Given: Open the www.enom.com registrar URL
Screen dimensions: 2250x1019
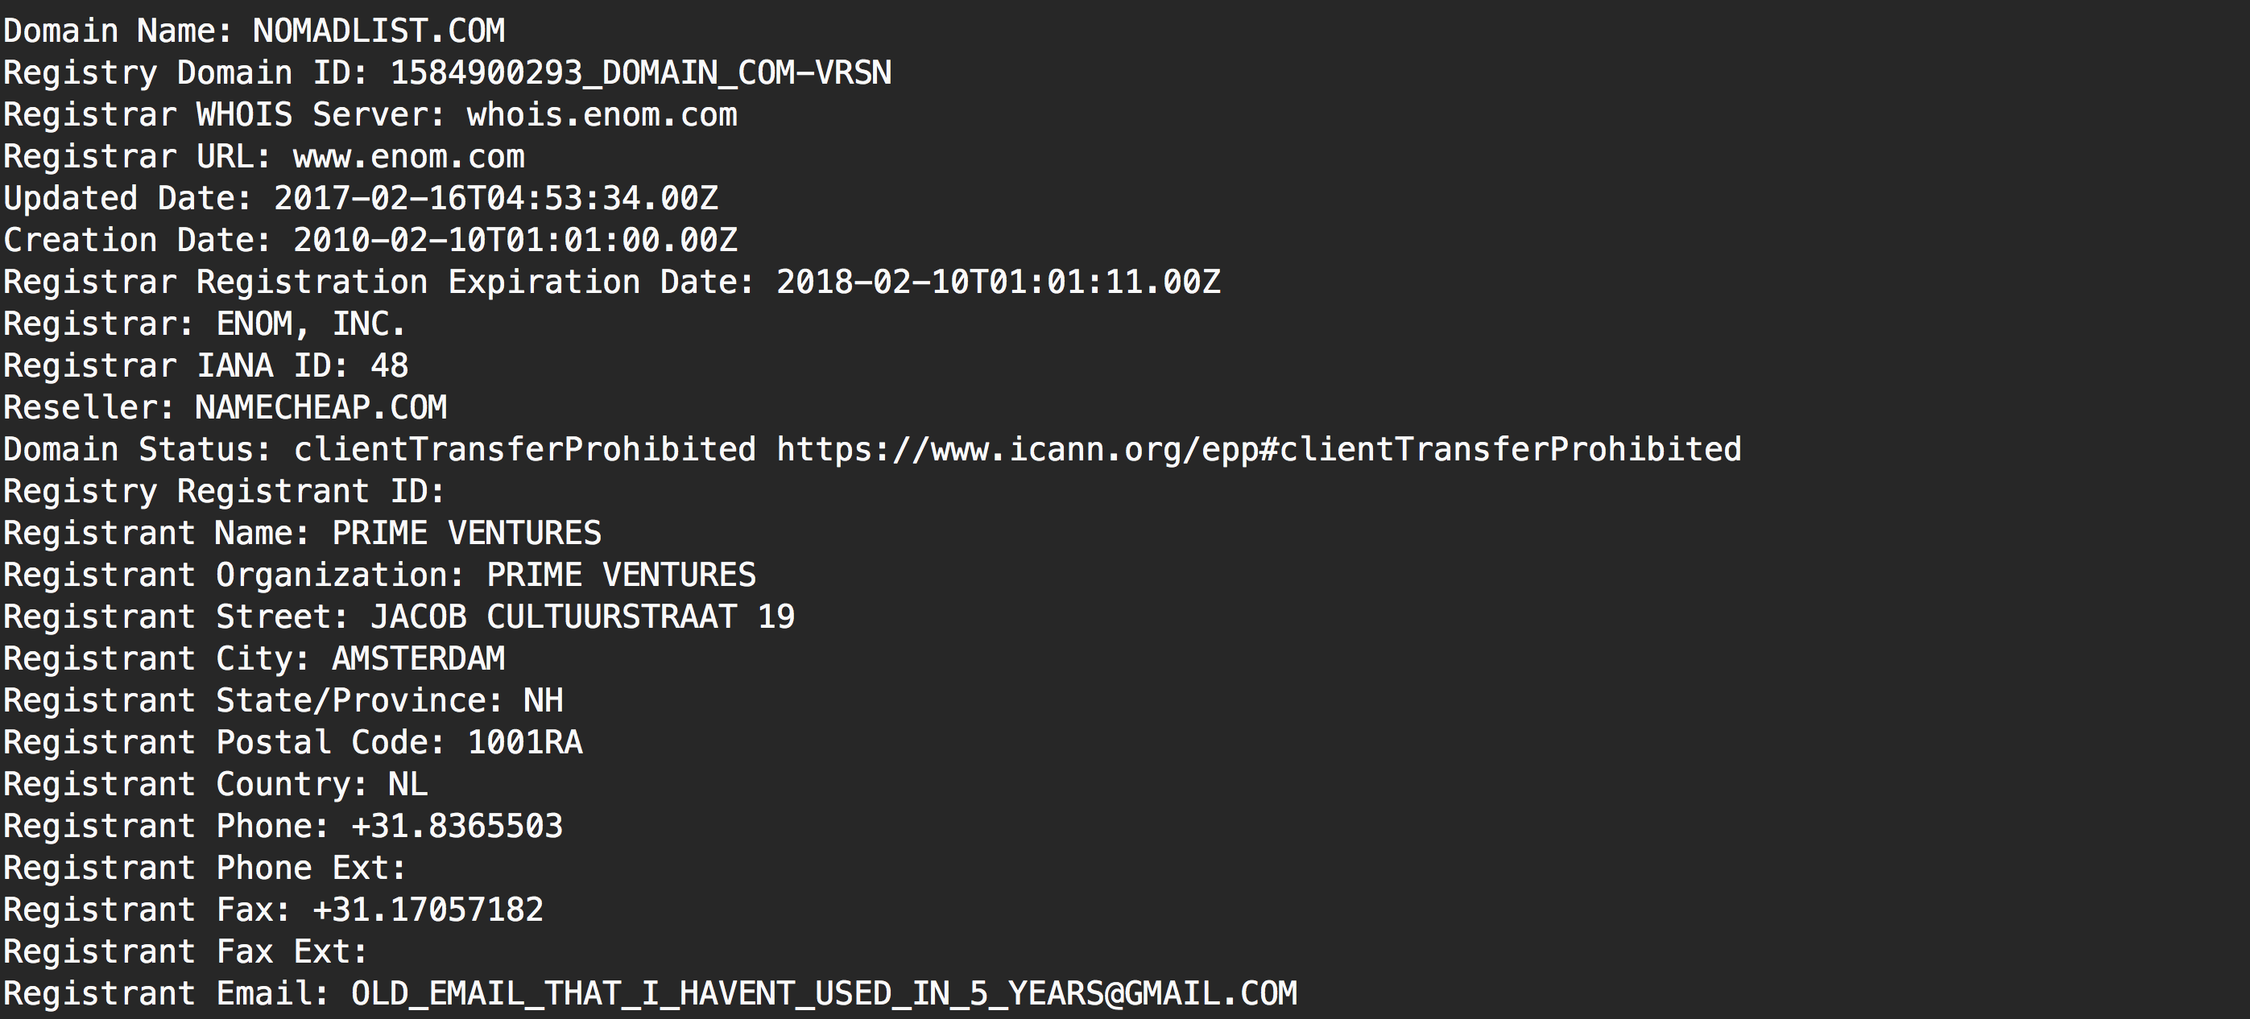Looking at the screenshot, I should tap(409, 156).
